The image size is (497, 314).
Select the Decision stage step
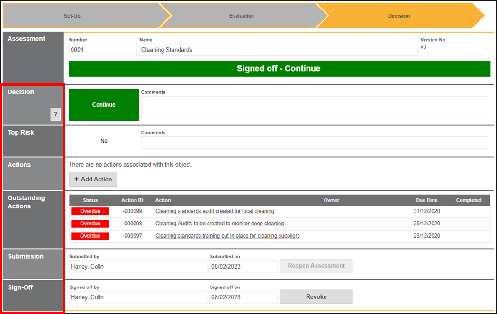pos(398,16)
